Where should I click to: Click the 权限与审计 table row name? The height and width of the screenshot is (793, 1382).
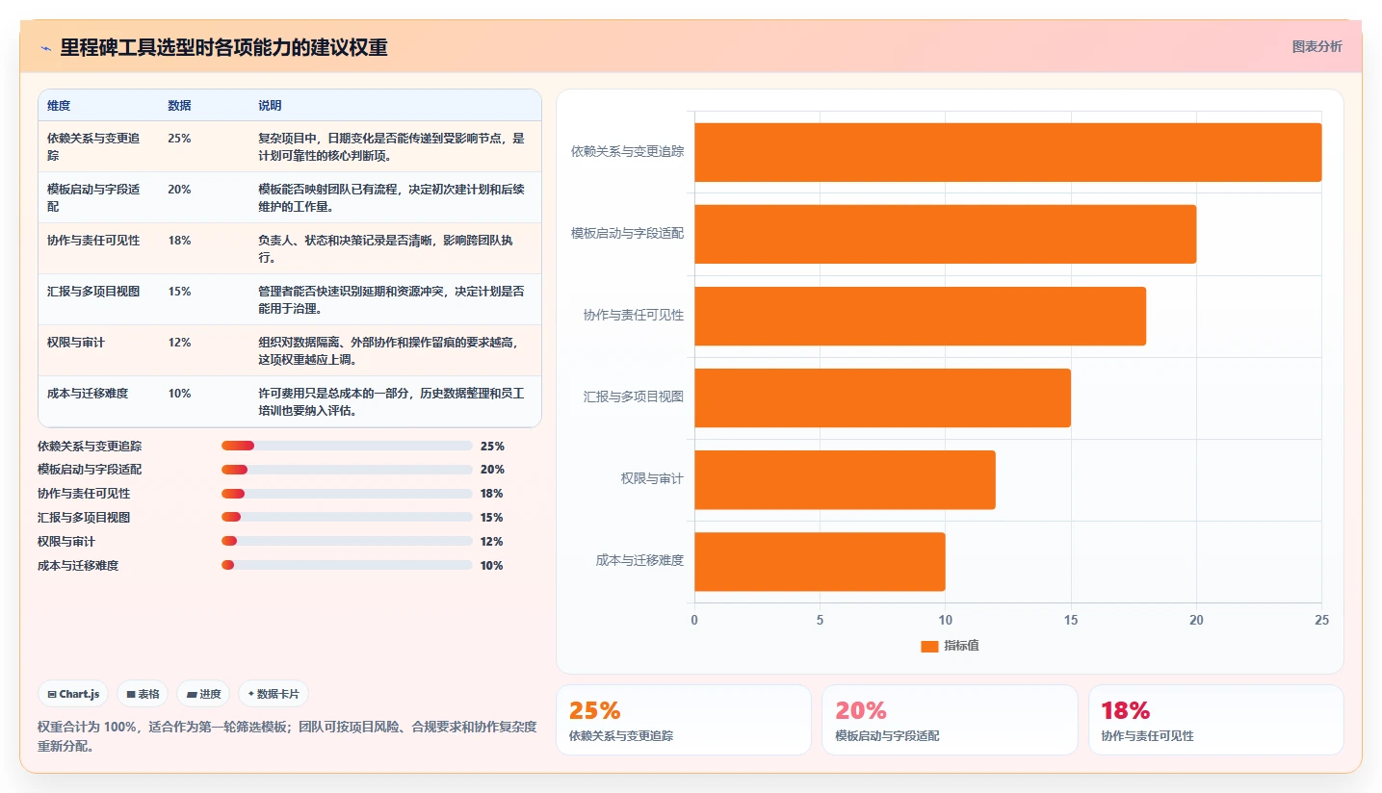(x=76, y=343)
